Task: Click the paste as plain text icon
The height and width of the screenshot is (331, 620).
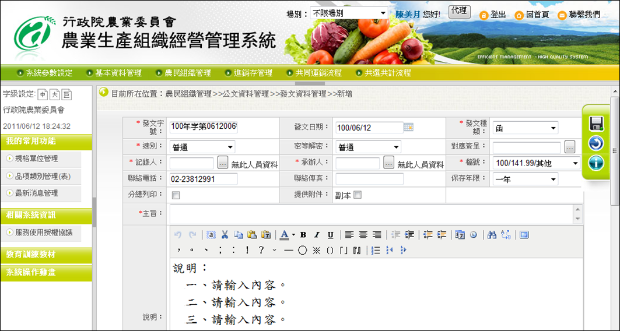Action: click(x=266, y=235)
